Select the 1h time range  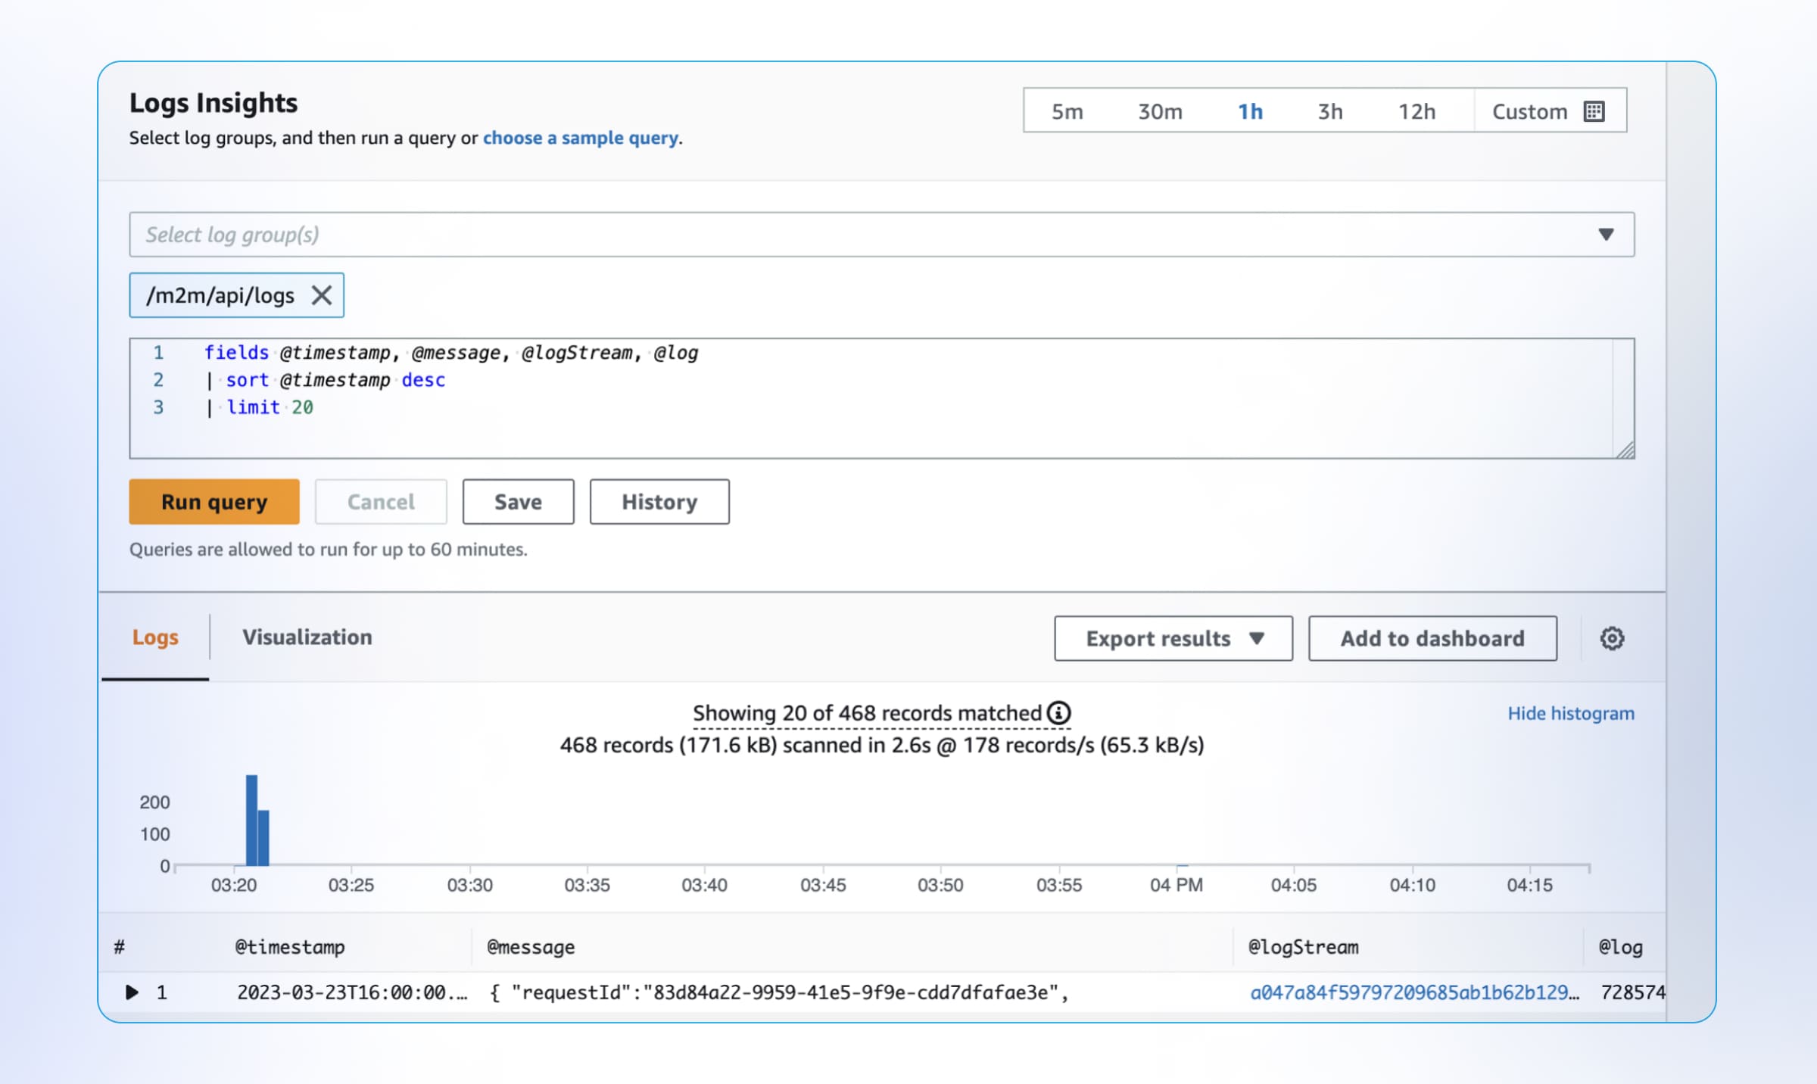point(1250,111)
